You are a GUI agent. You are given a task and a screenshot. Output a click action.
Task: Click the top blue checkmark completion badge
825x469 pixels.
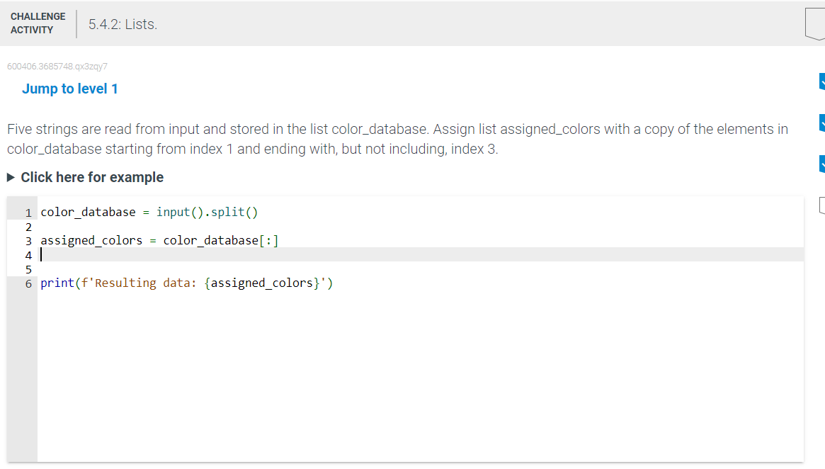pyautogui.click(x=821, y=82)
